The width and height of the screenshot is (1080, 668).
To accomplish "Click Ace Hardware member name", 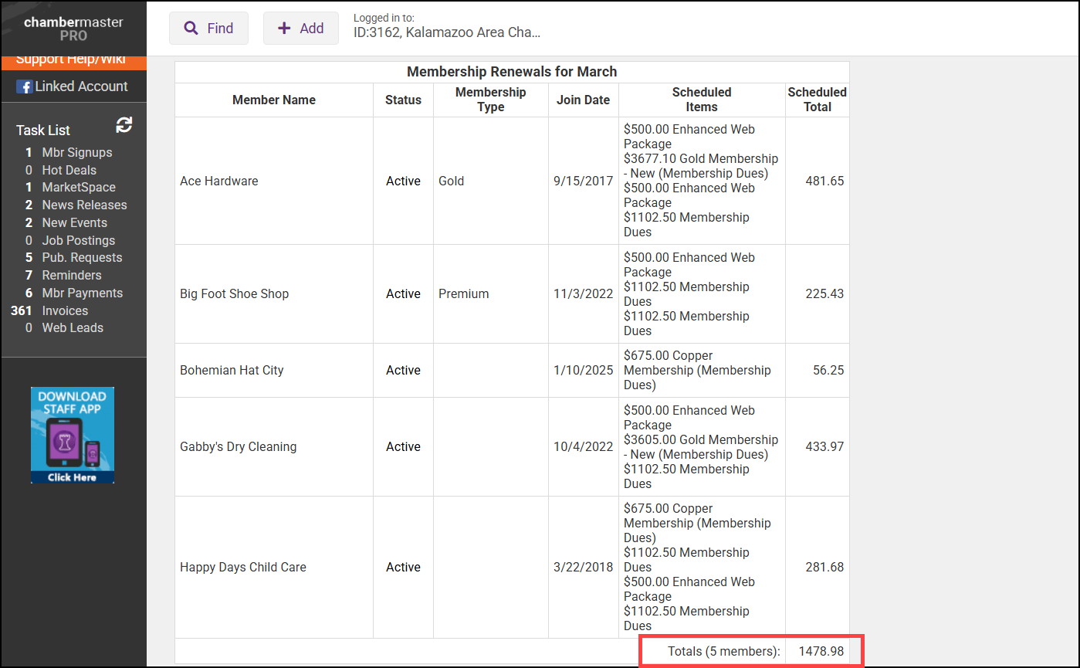I will click(x=219, y=181).
